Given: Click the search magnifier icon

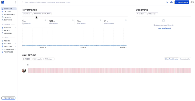Looking at the screenshot, I should [22, 2].
